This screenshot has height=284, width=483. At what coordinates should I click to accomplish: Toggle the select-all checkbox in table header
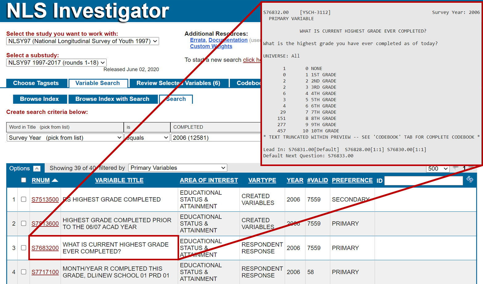coord(23,180)
